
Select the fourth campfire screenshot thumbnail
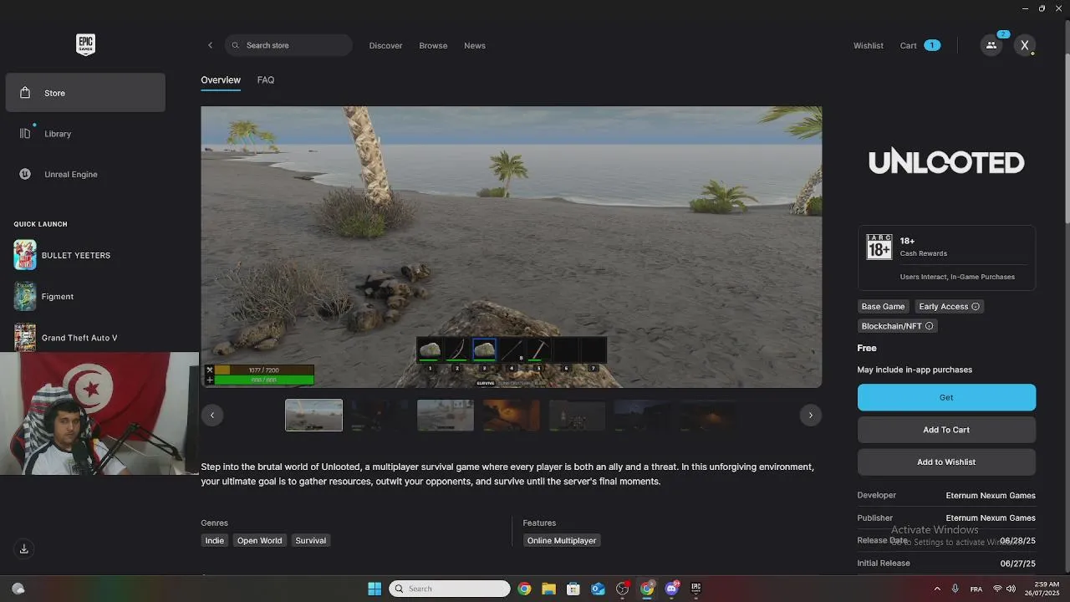coord(512,416)
